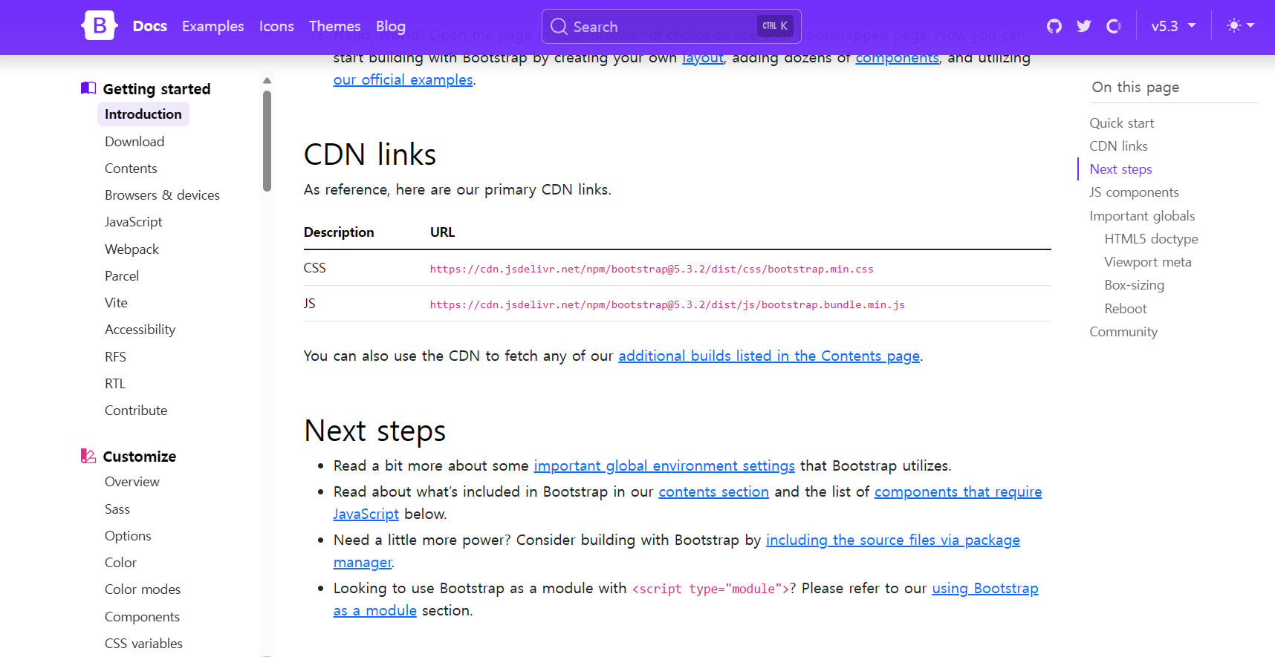Open the Themes nav item
1275x657 pixels.
334,26
